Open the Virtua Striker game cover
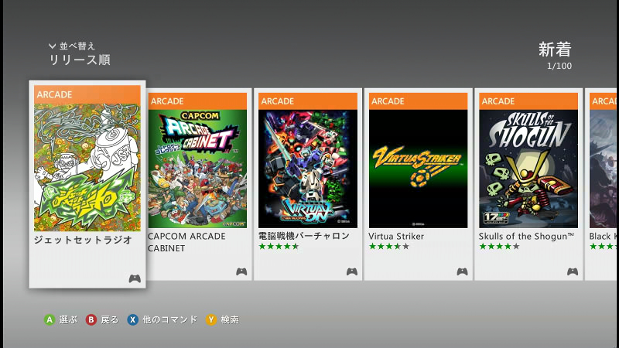Viewport: 619px width, 348px height. pos(418,169)
